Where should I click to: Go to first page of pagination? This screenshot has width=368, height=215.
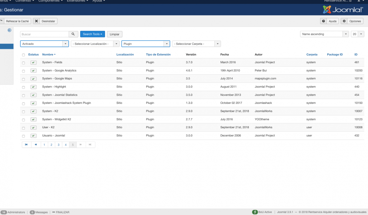(x=26, y=145)
